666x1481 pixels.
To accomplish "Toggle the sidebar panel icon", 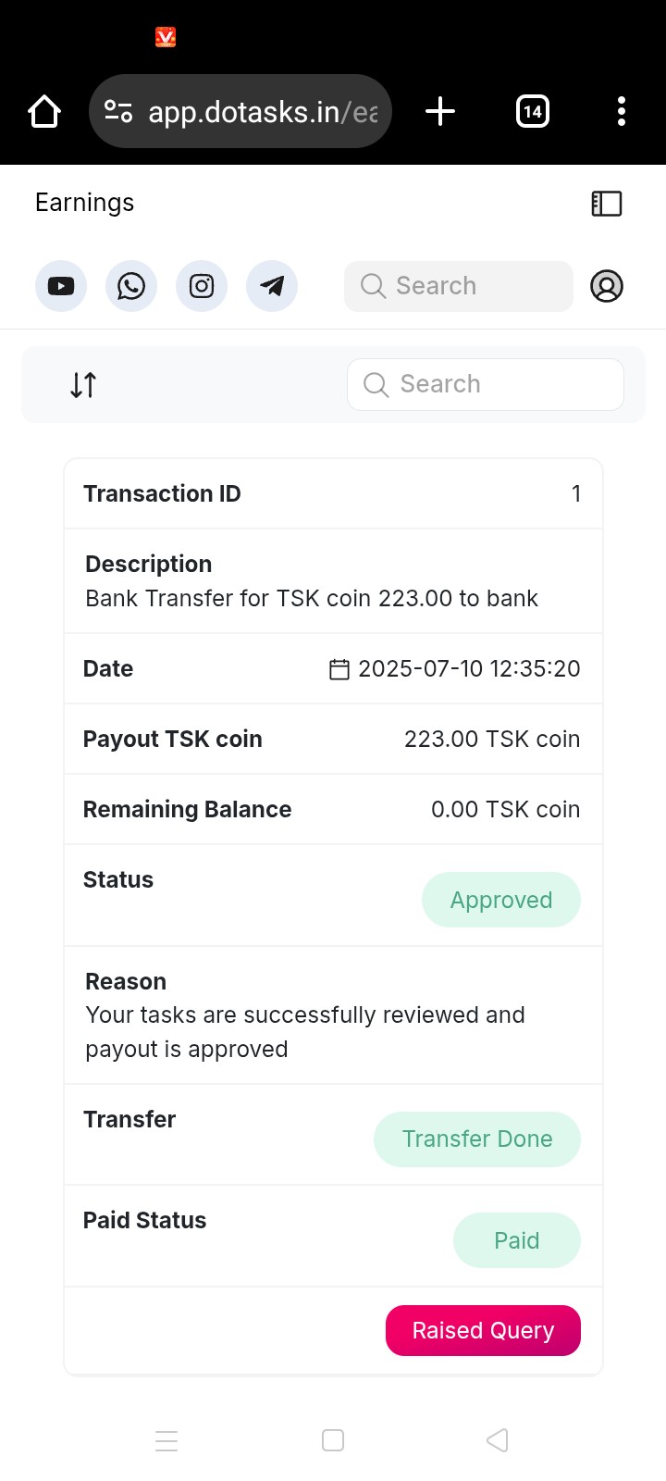I will pos(607,204).
